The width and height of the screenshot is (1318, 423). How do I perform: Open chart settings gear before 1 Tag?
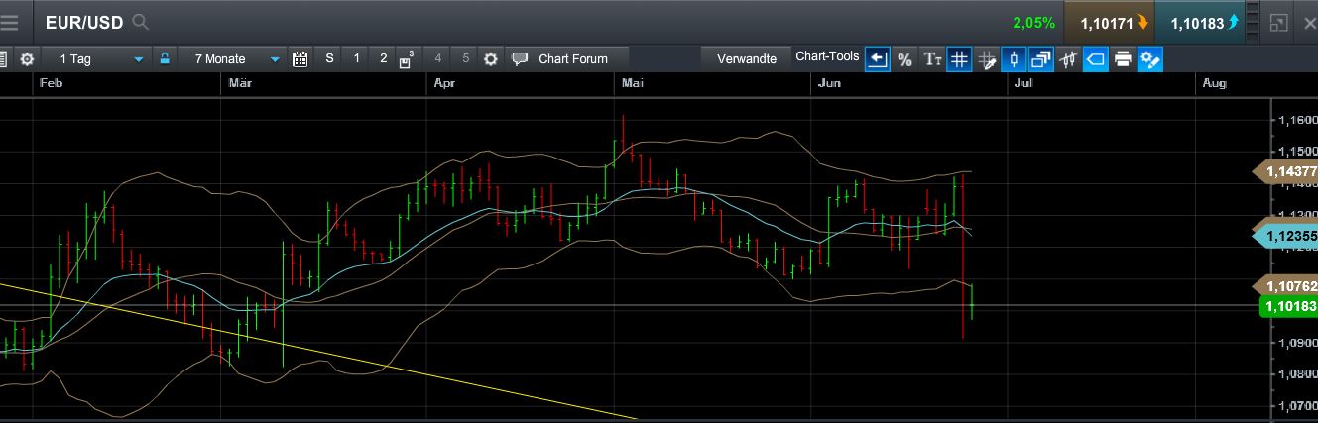tap(27, 59)
